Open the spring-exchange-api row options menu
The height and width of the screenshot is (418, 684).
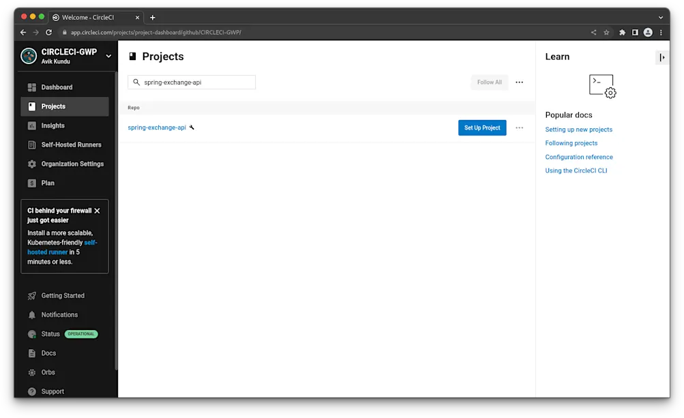tap(519, 128)
